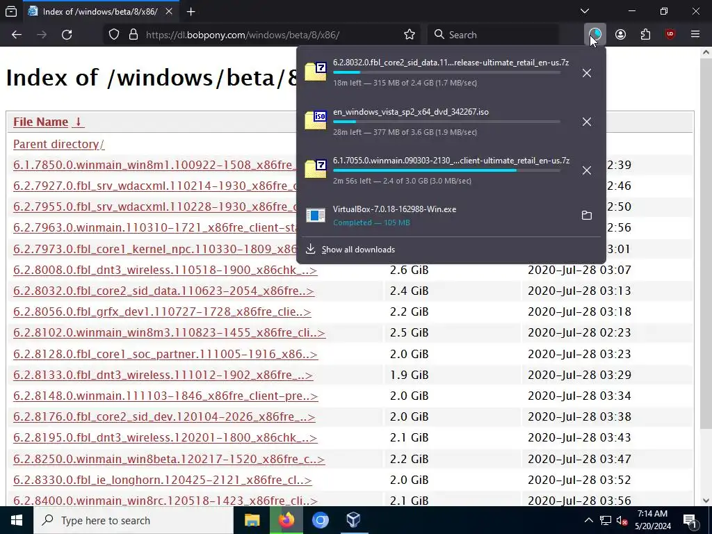The width and height of the screenshot is (712, 534).
Task: Open the Firefox account menu
Action: [620, 35]
